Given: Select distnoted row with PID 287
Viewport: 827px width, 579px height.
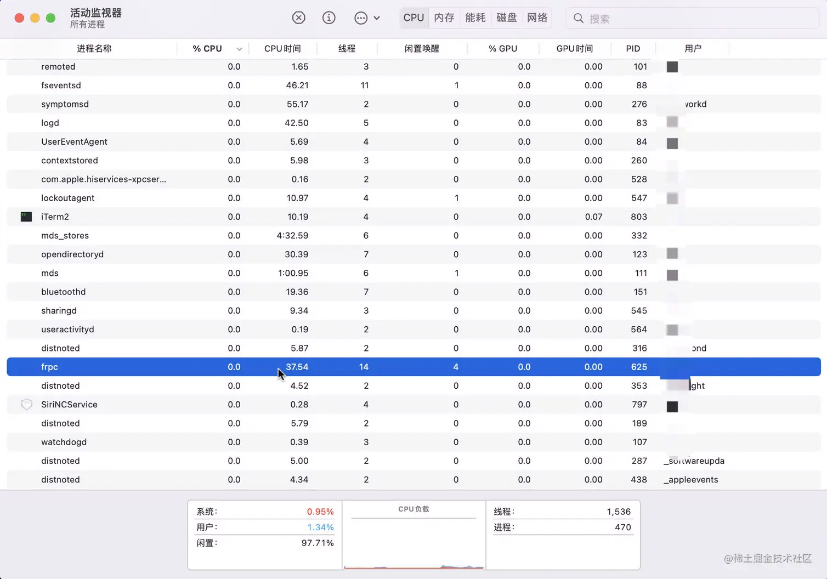Looking at the screenshot, I should (413, 461).
